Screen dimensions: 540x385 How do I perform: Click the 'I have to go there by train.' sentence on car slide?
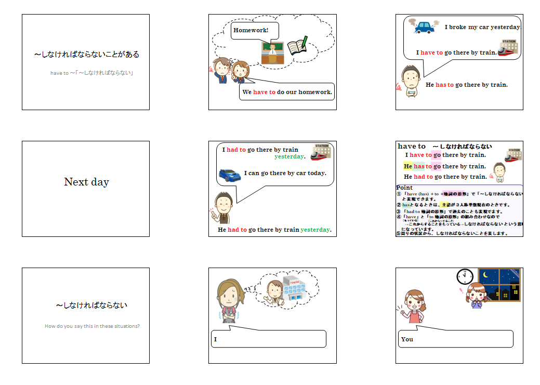click(x=456, y=52)
